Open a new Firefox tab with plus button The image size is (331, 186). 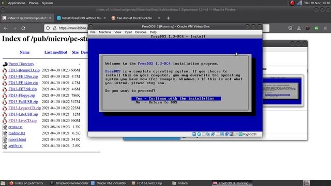(168, 18)
